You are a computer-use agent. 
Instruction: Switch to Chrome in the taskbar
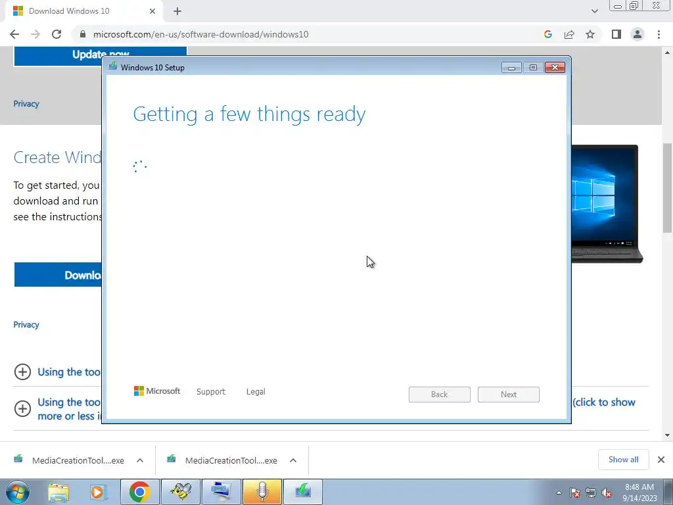click(x=140, y=492)
